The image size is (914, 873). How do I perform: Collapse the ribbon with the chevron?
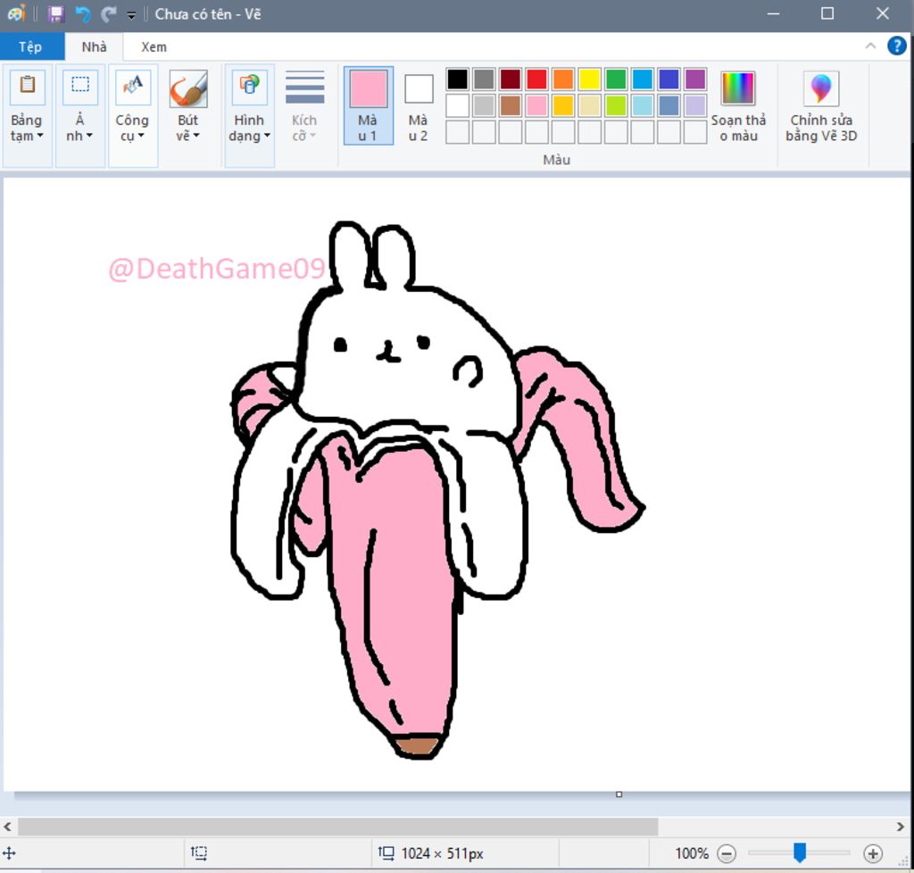870,46
